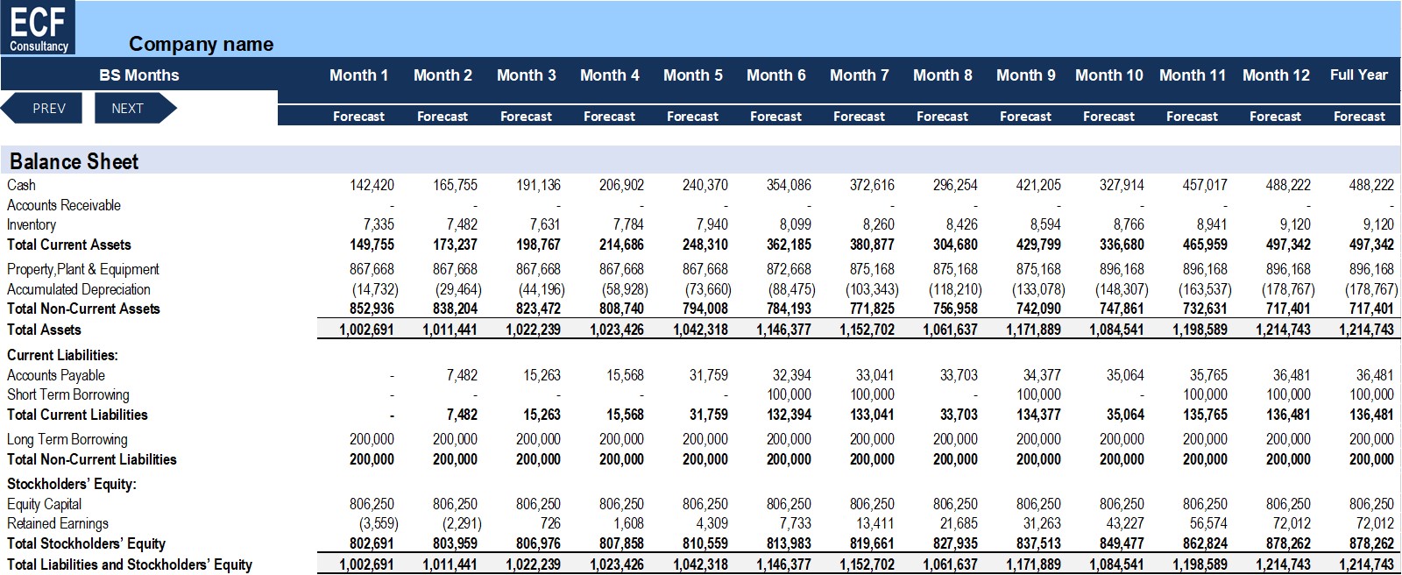Select the BS Months header cell
1402x575 pixels.
pyautogui.click(x=139, y=75)
